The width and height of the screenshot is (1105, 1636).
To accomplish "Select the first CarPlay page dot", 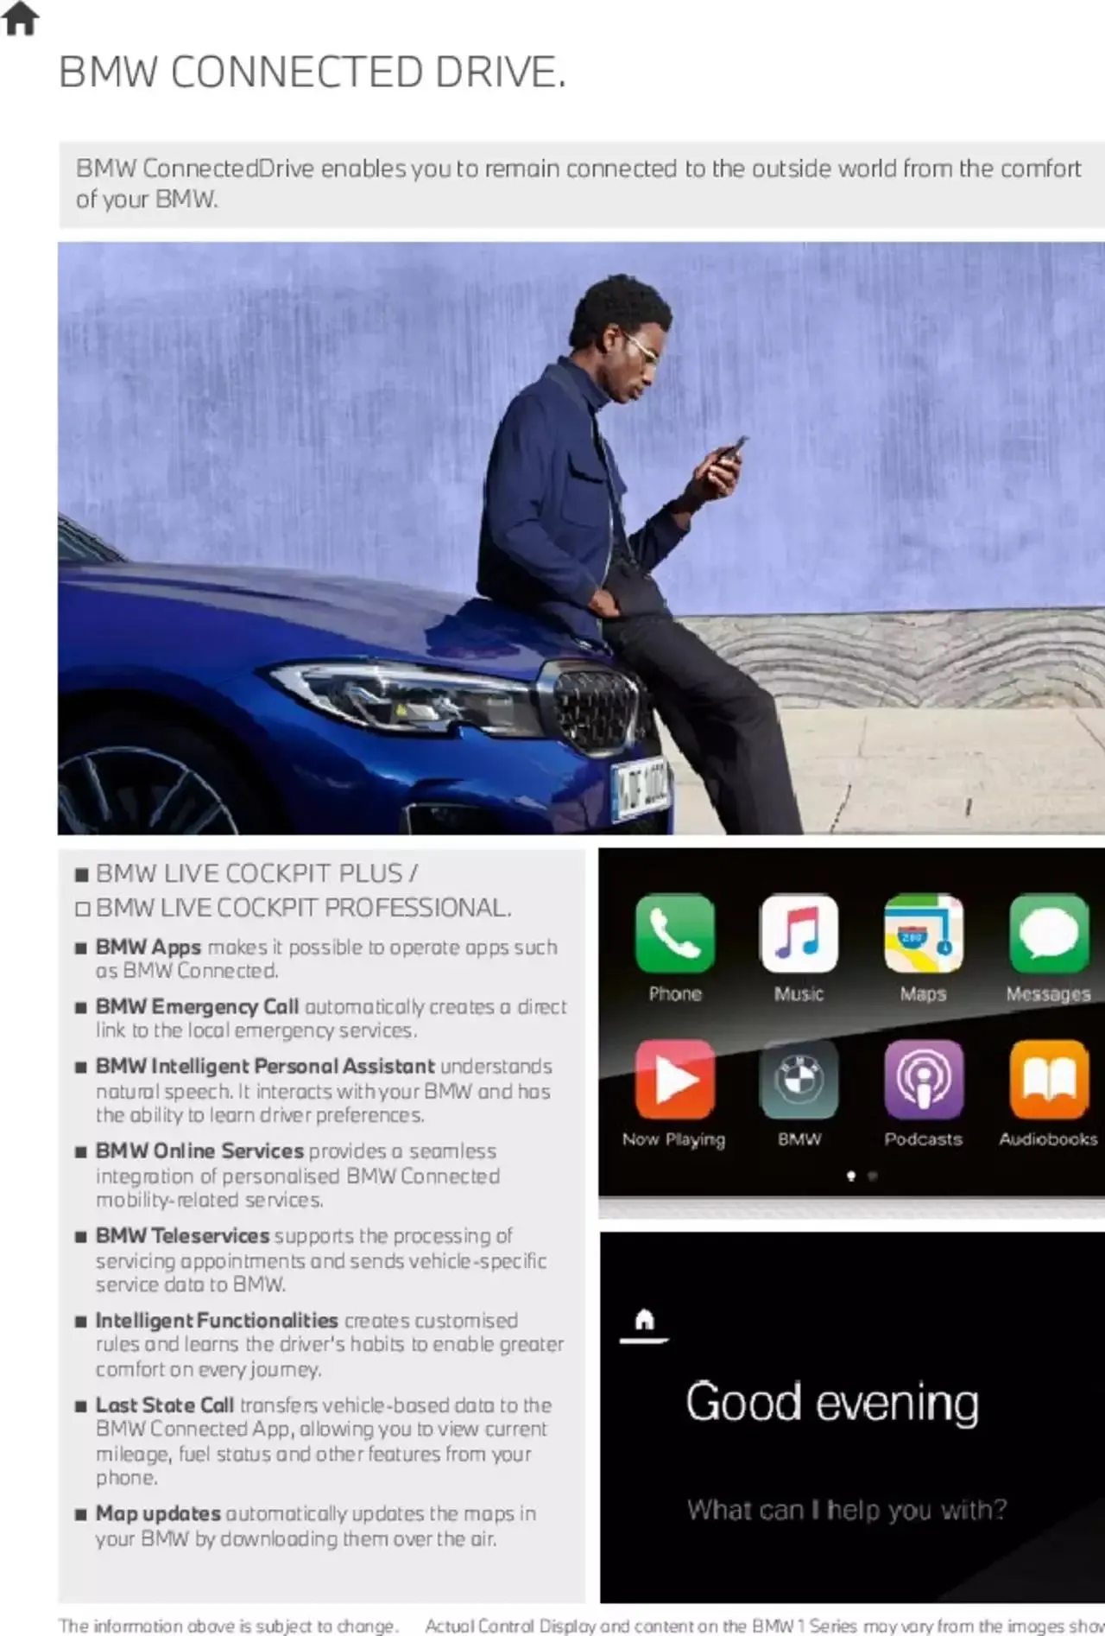I will point(851,1176).
